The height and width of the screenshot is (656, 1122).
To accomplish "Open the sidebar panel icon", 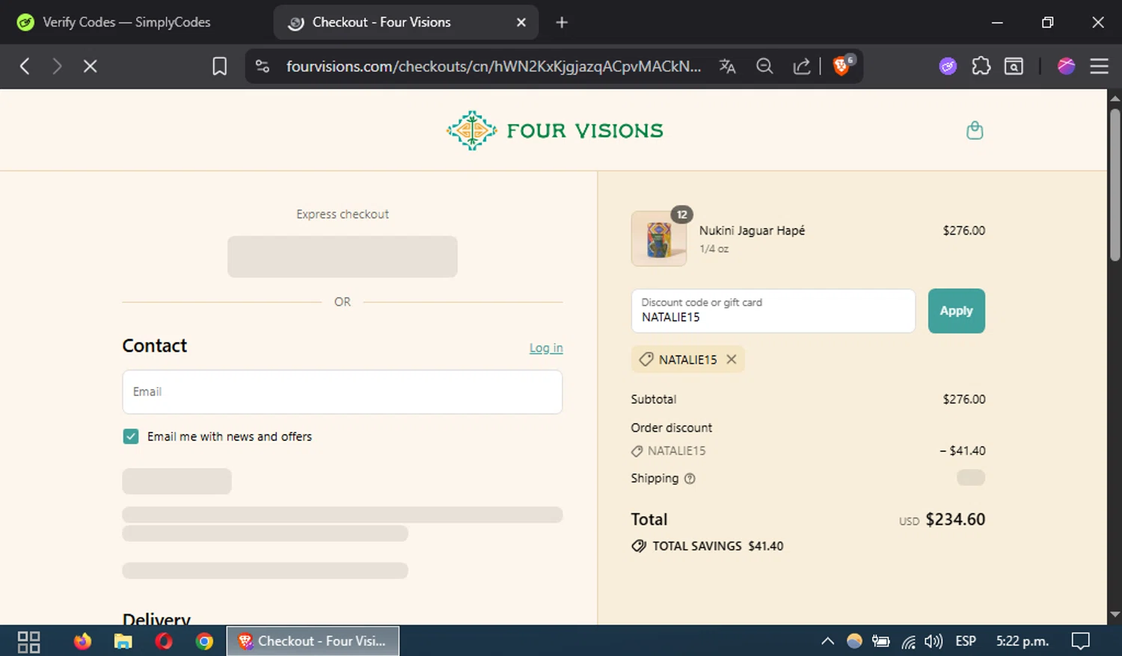I will coord(1014,66).
